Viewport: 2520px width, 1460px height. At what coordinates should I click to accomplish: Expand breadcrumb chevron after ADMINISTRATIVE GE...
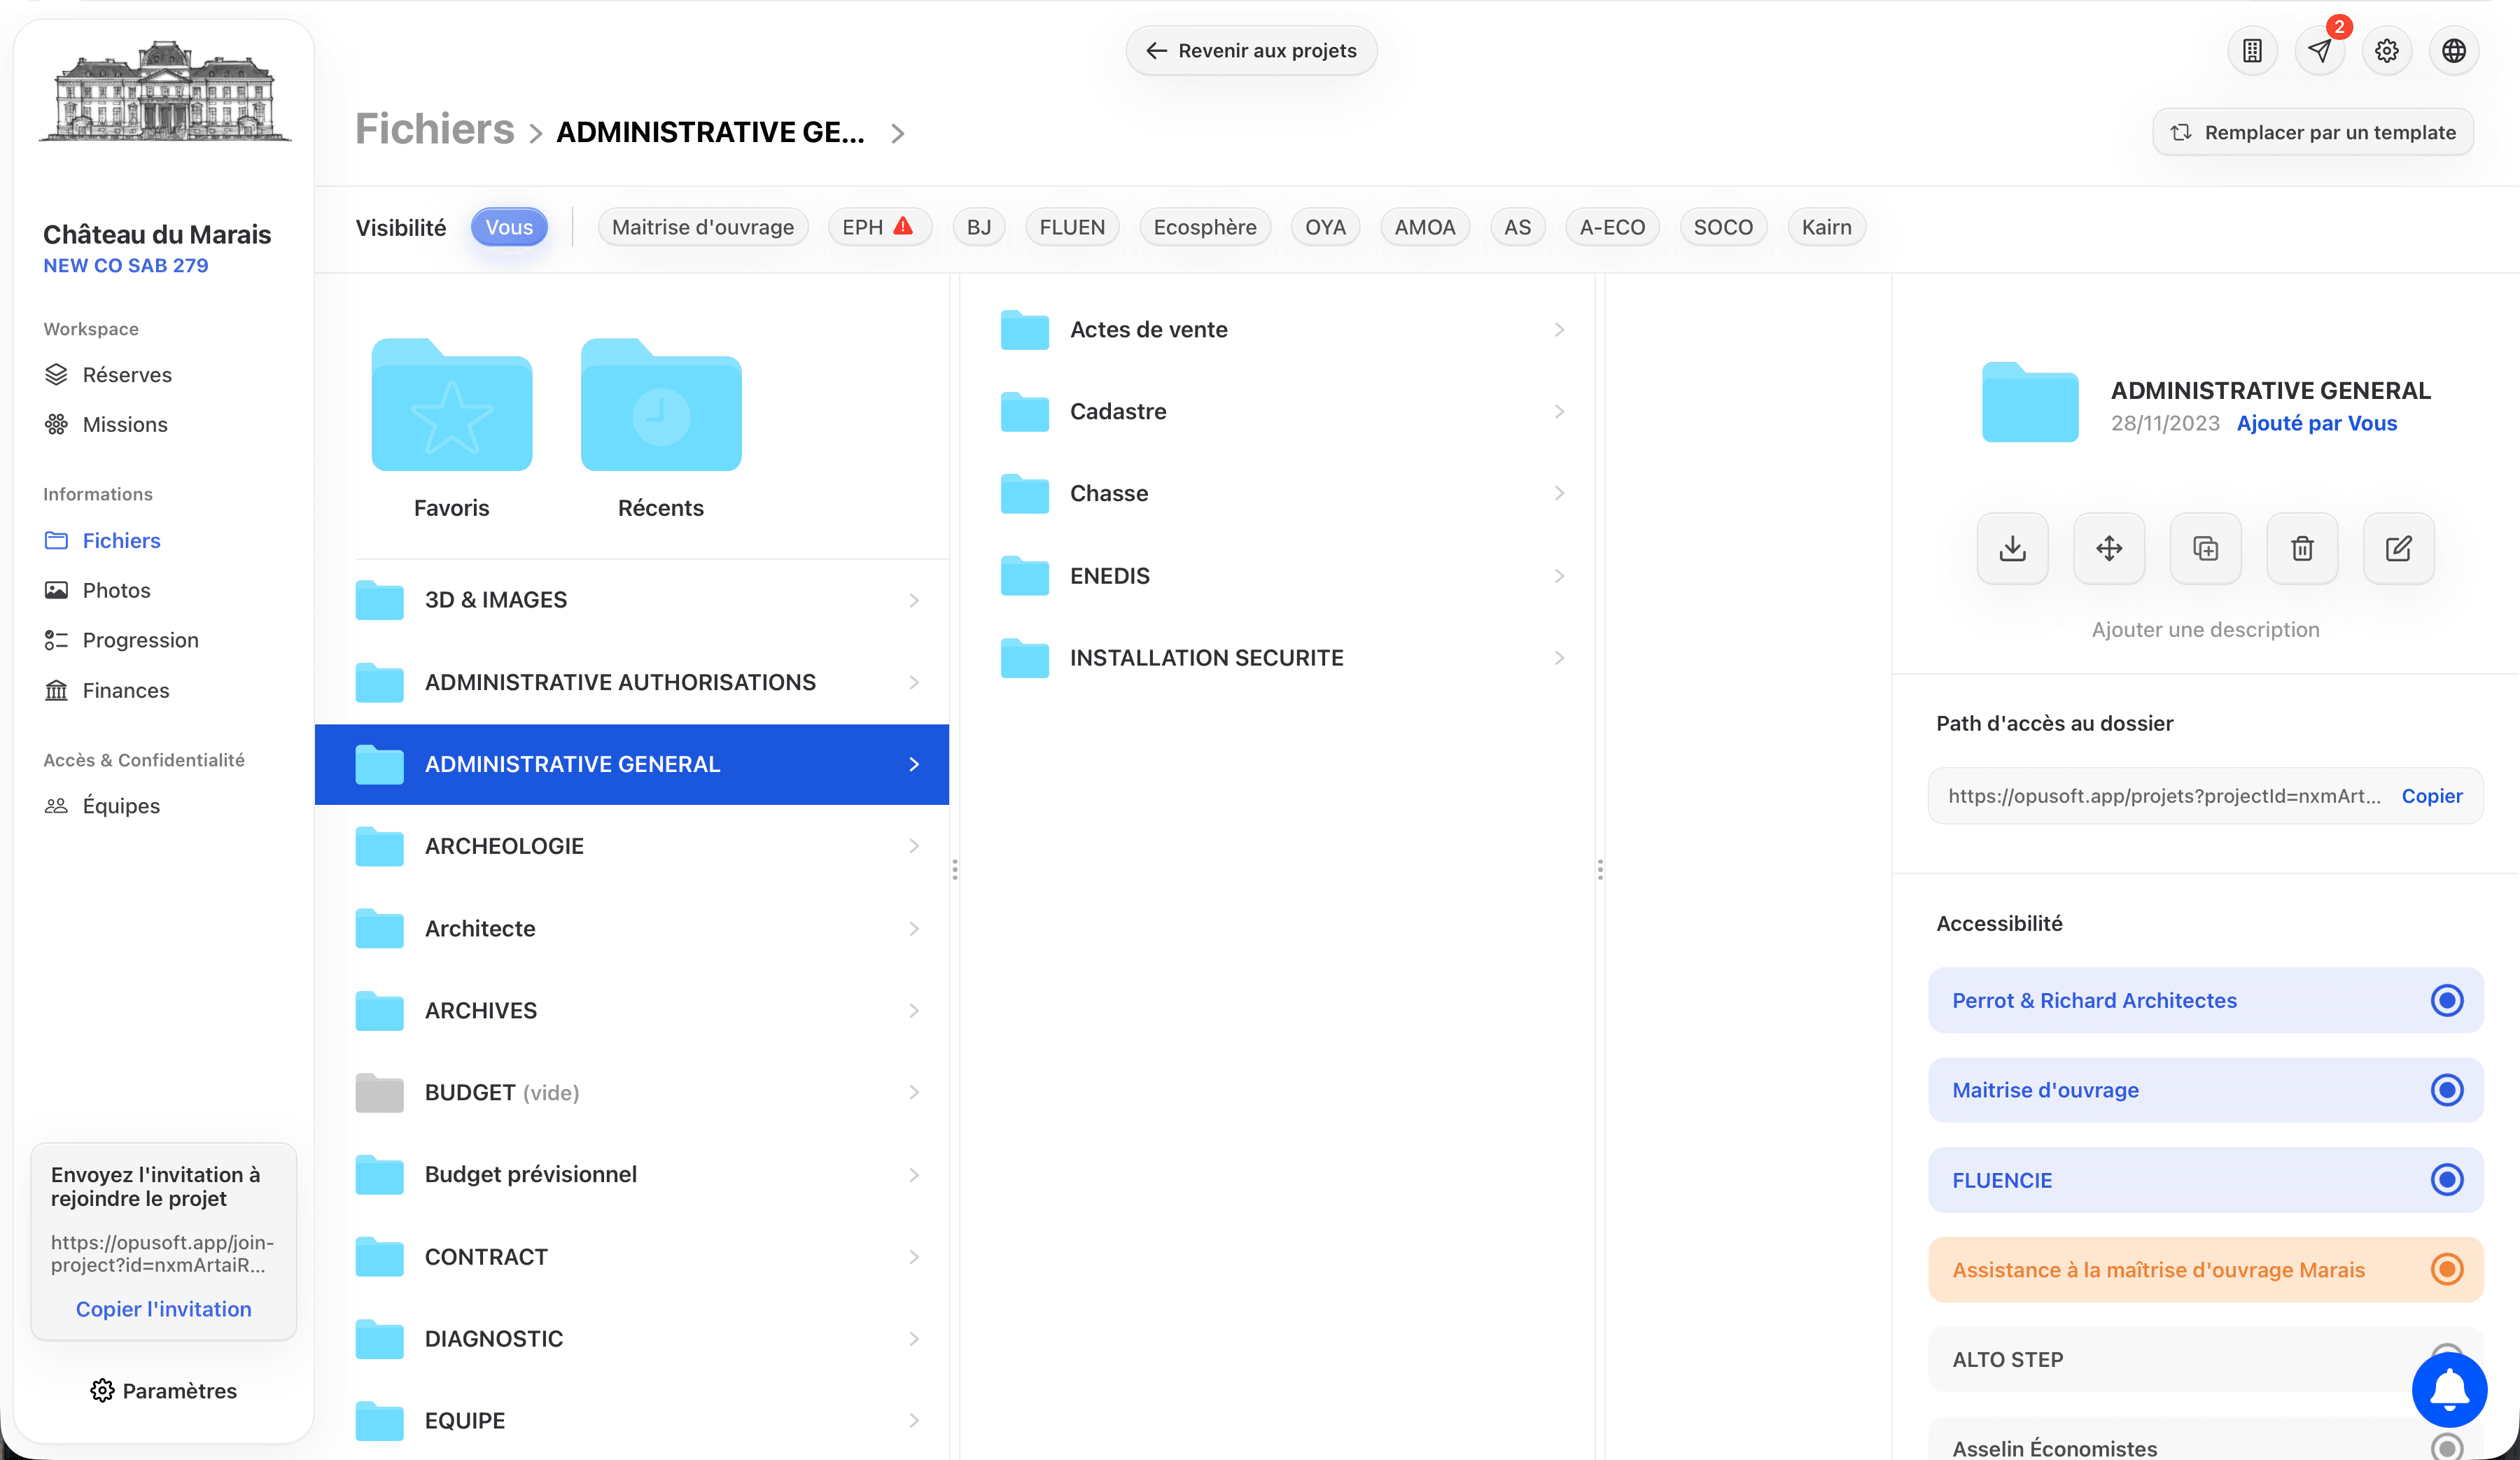pos(897,133)
